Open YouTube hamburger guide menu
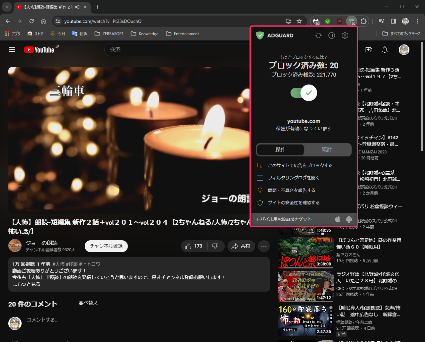Image resolution: width=425 pixels, height=342 pixels. (x=12, y=50)
